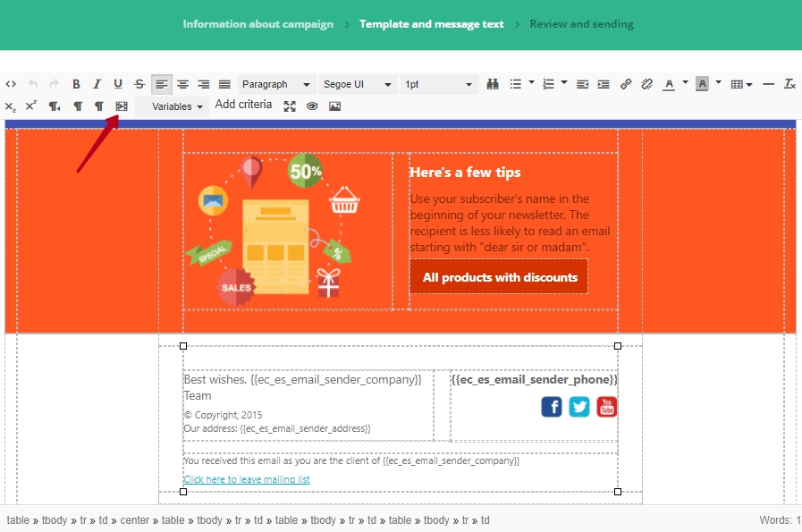Open the source code view icon
This screenshot has height=532, width=802.
[x=11, y=84]
